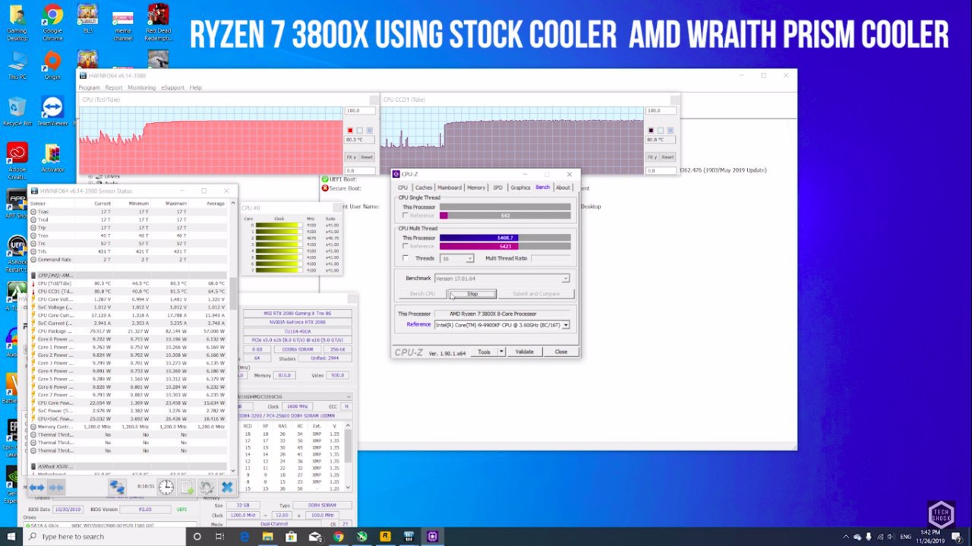Click the Sensor Status vertical scrollbar
The image size is (972, 546).
pos(233,336)
